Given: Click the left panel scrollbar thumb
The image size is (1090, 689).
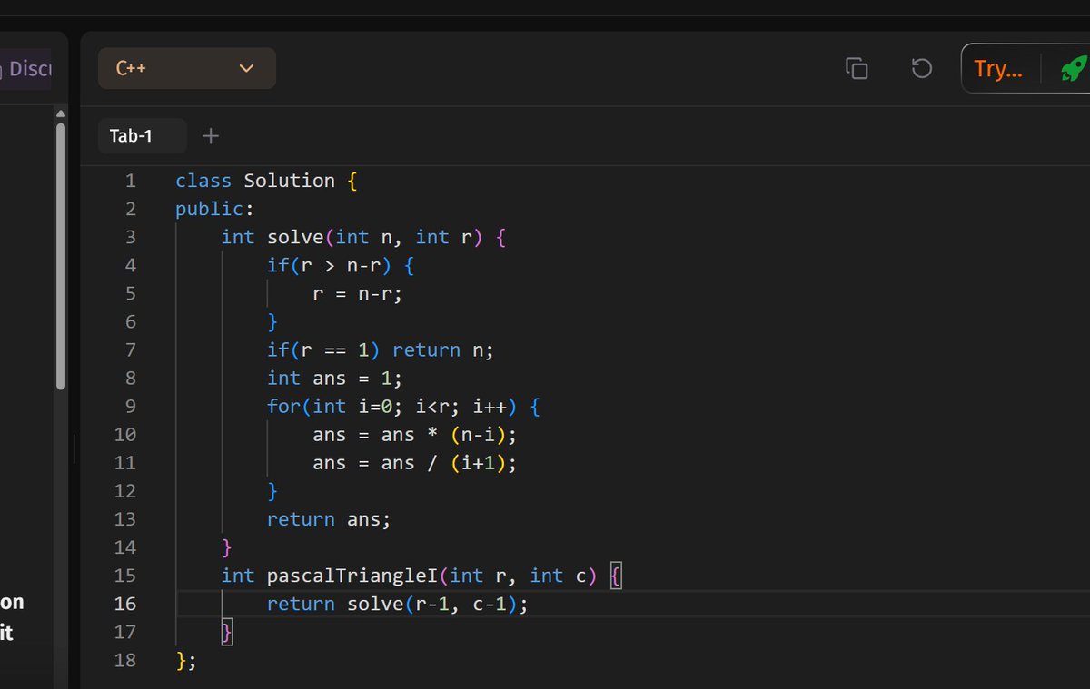Looking at the screenshot, I should coord(61,256).
